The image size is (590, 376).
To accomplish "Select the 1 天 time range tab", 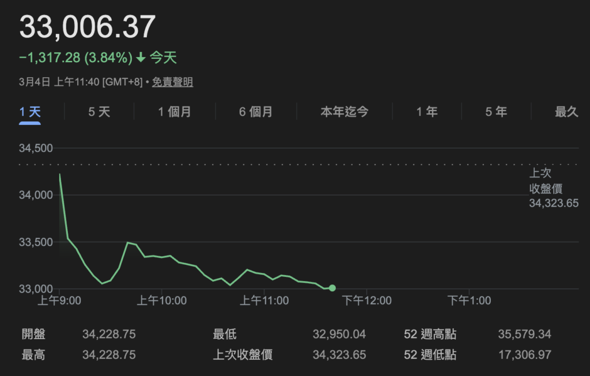I will coord(30,112).
